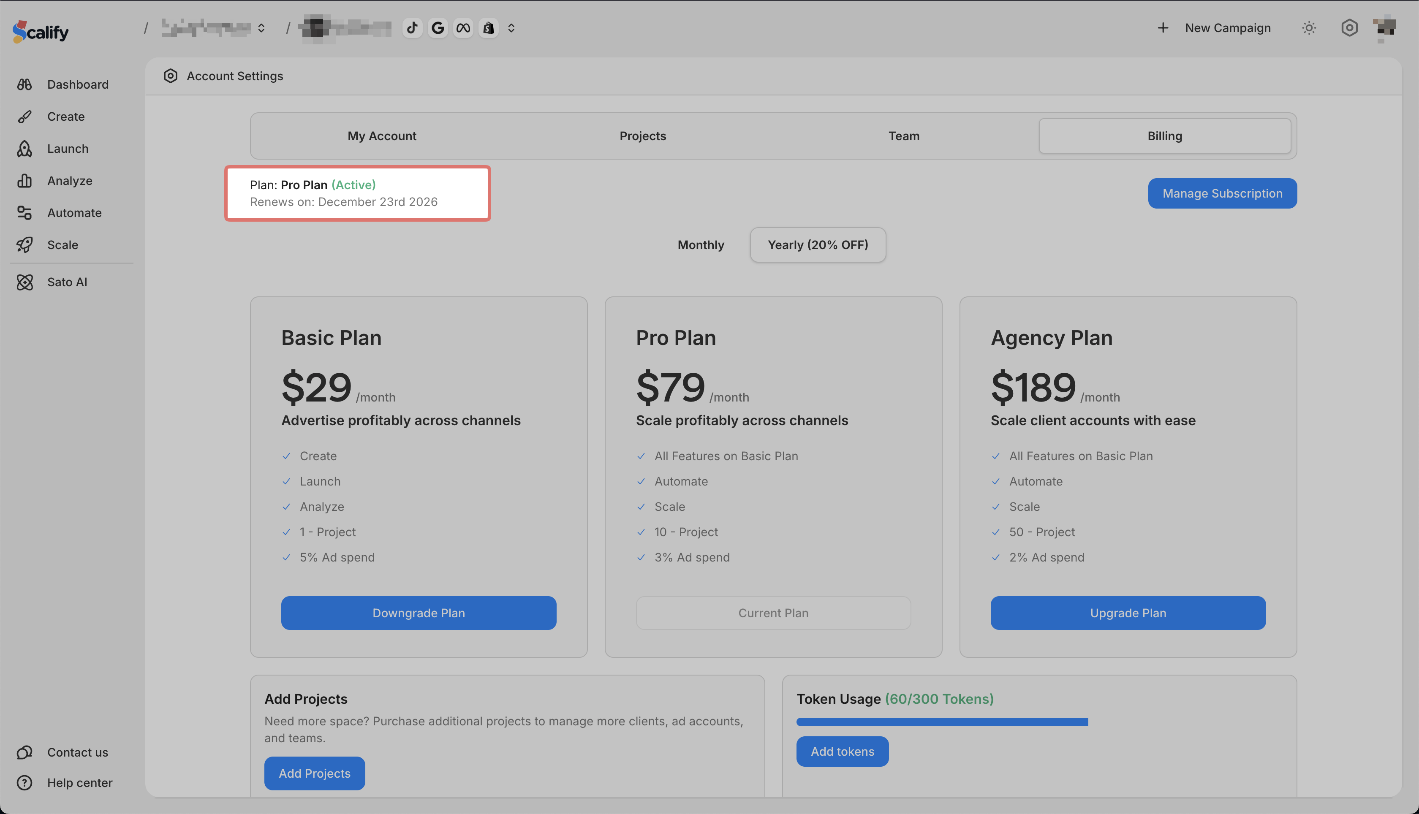Expand the workspace selector chevron
This screenshot has width=1419, height=814.
(261, 28)
